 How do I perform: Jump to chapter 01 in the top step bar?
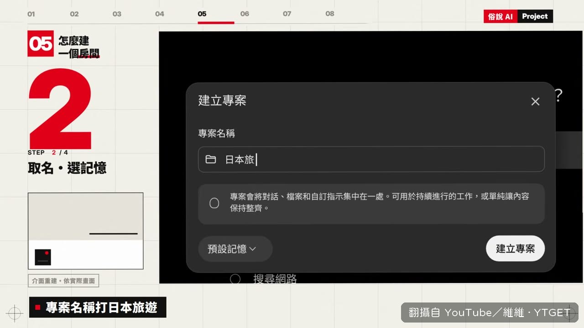31,14
